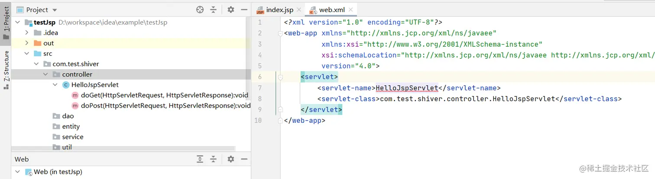Collapse the controller package
655x179 pixels.
click(45, 74)
